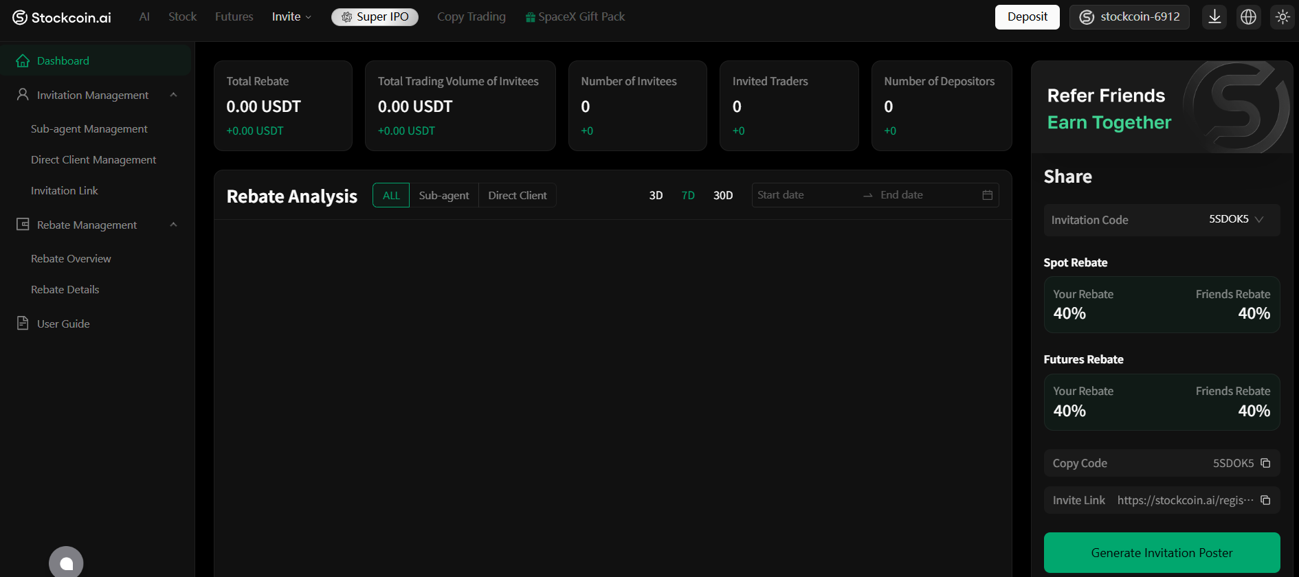Click the Start date field
Screen dimensions: 1299x577
click(806, 195)
